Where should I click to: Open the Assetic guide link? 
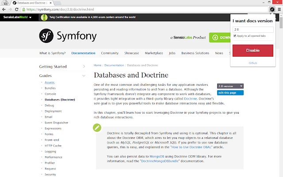50,82
